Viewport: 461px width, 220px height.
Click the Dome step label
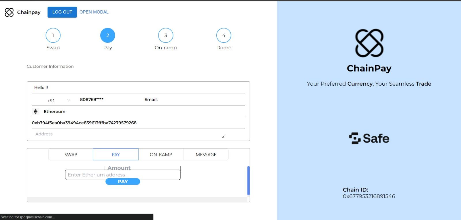coord(224,48)
